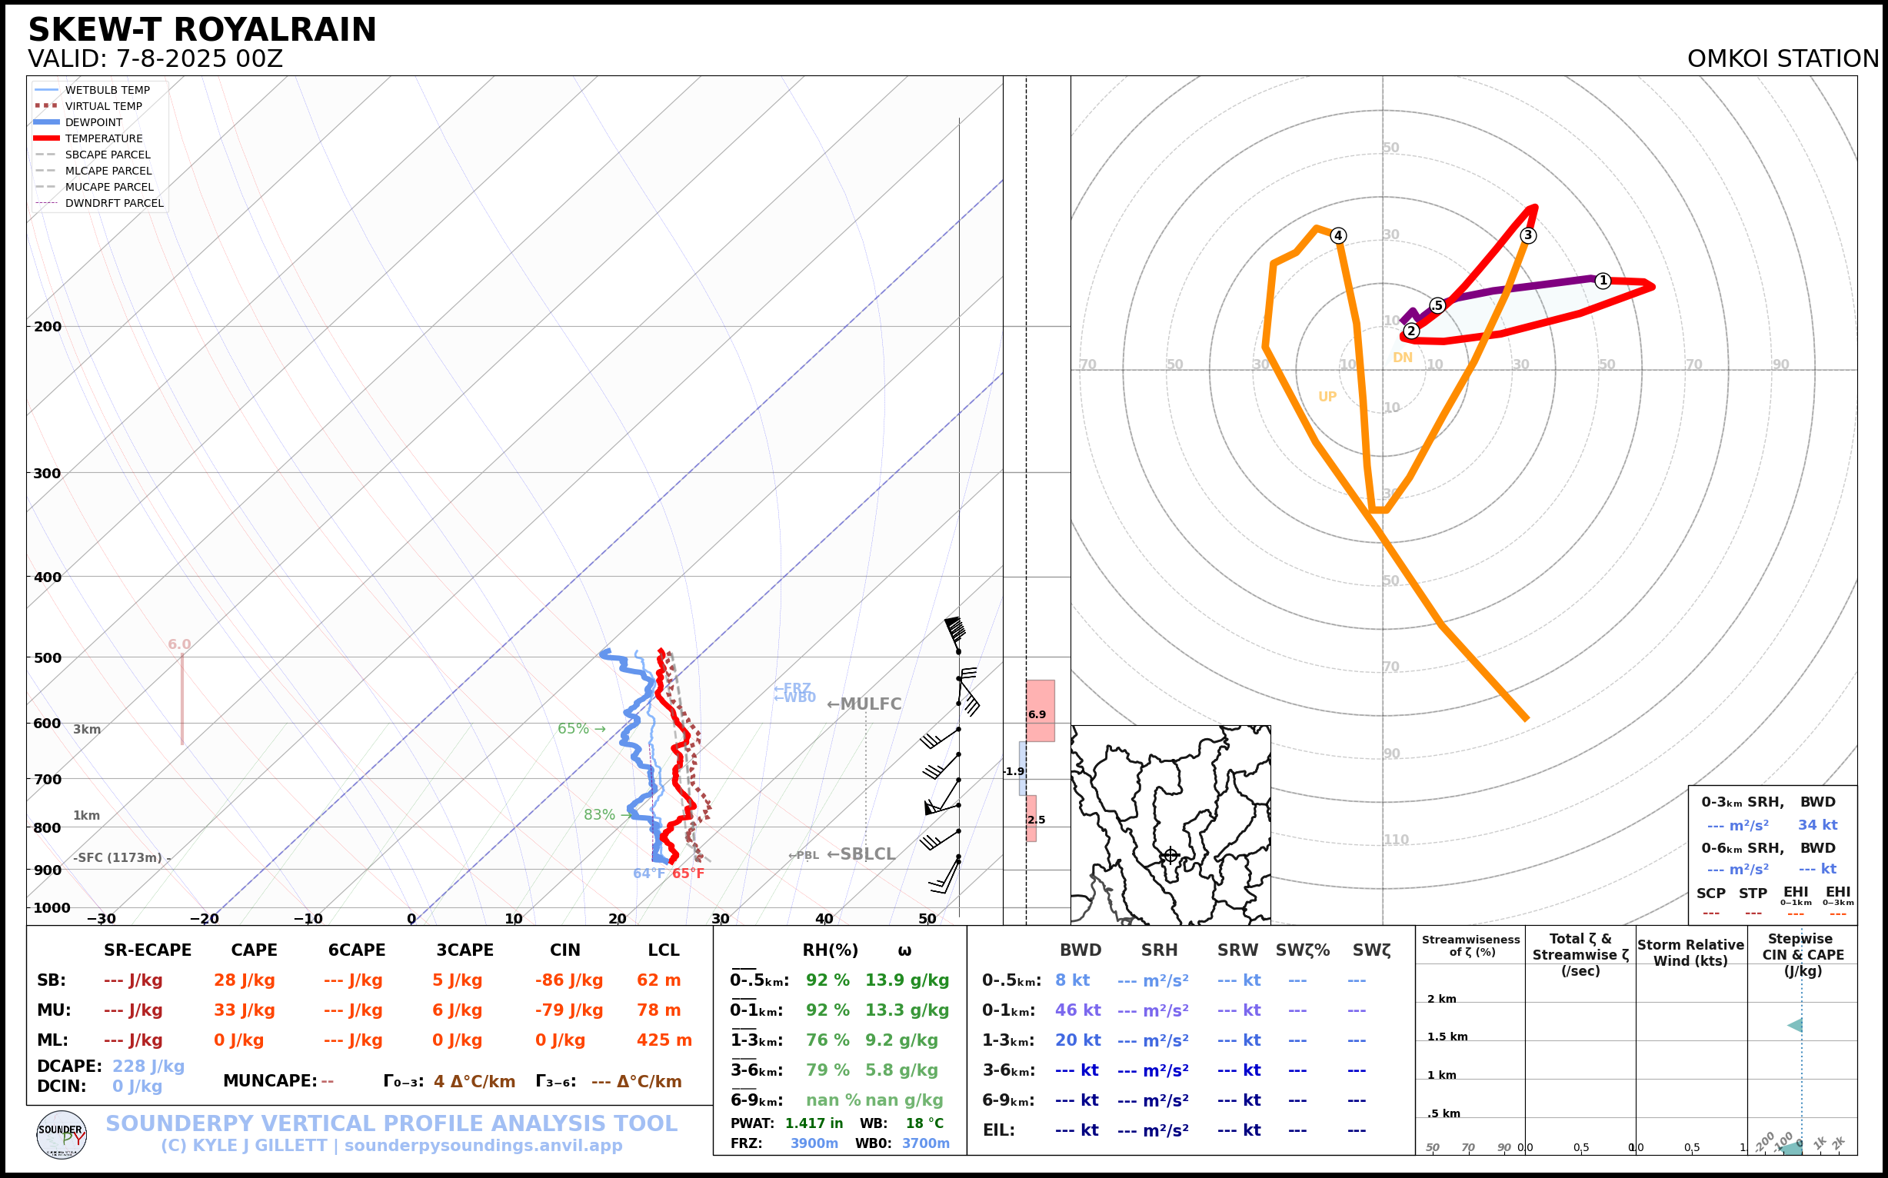Click the DCAPE 228 J/kg value
The height and width of the screenshot is (1178, 1888).
(148, 1067)
